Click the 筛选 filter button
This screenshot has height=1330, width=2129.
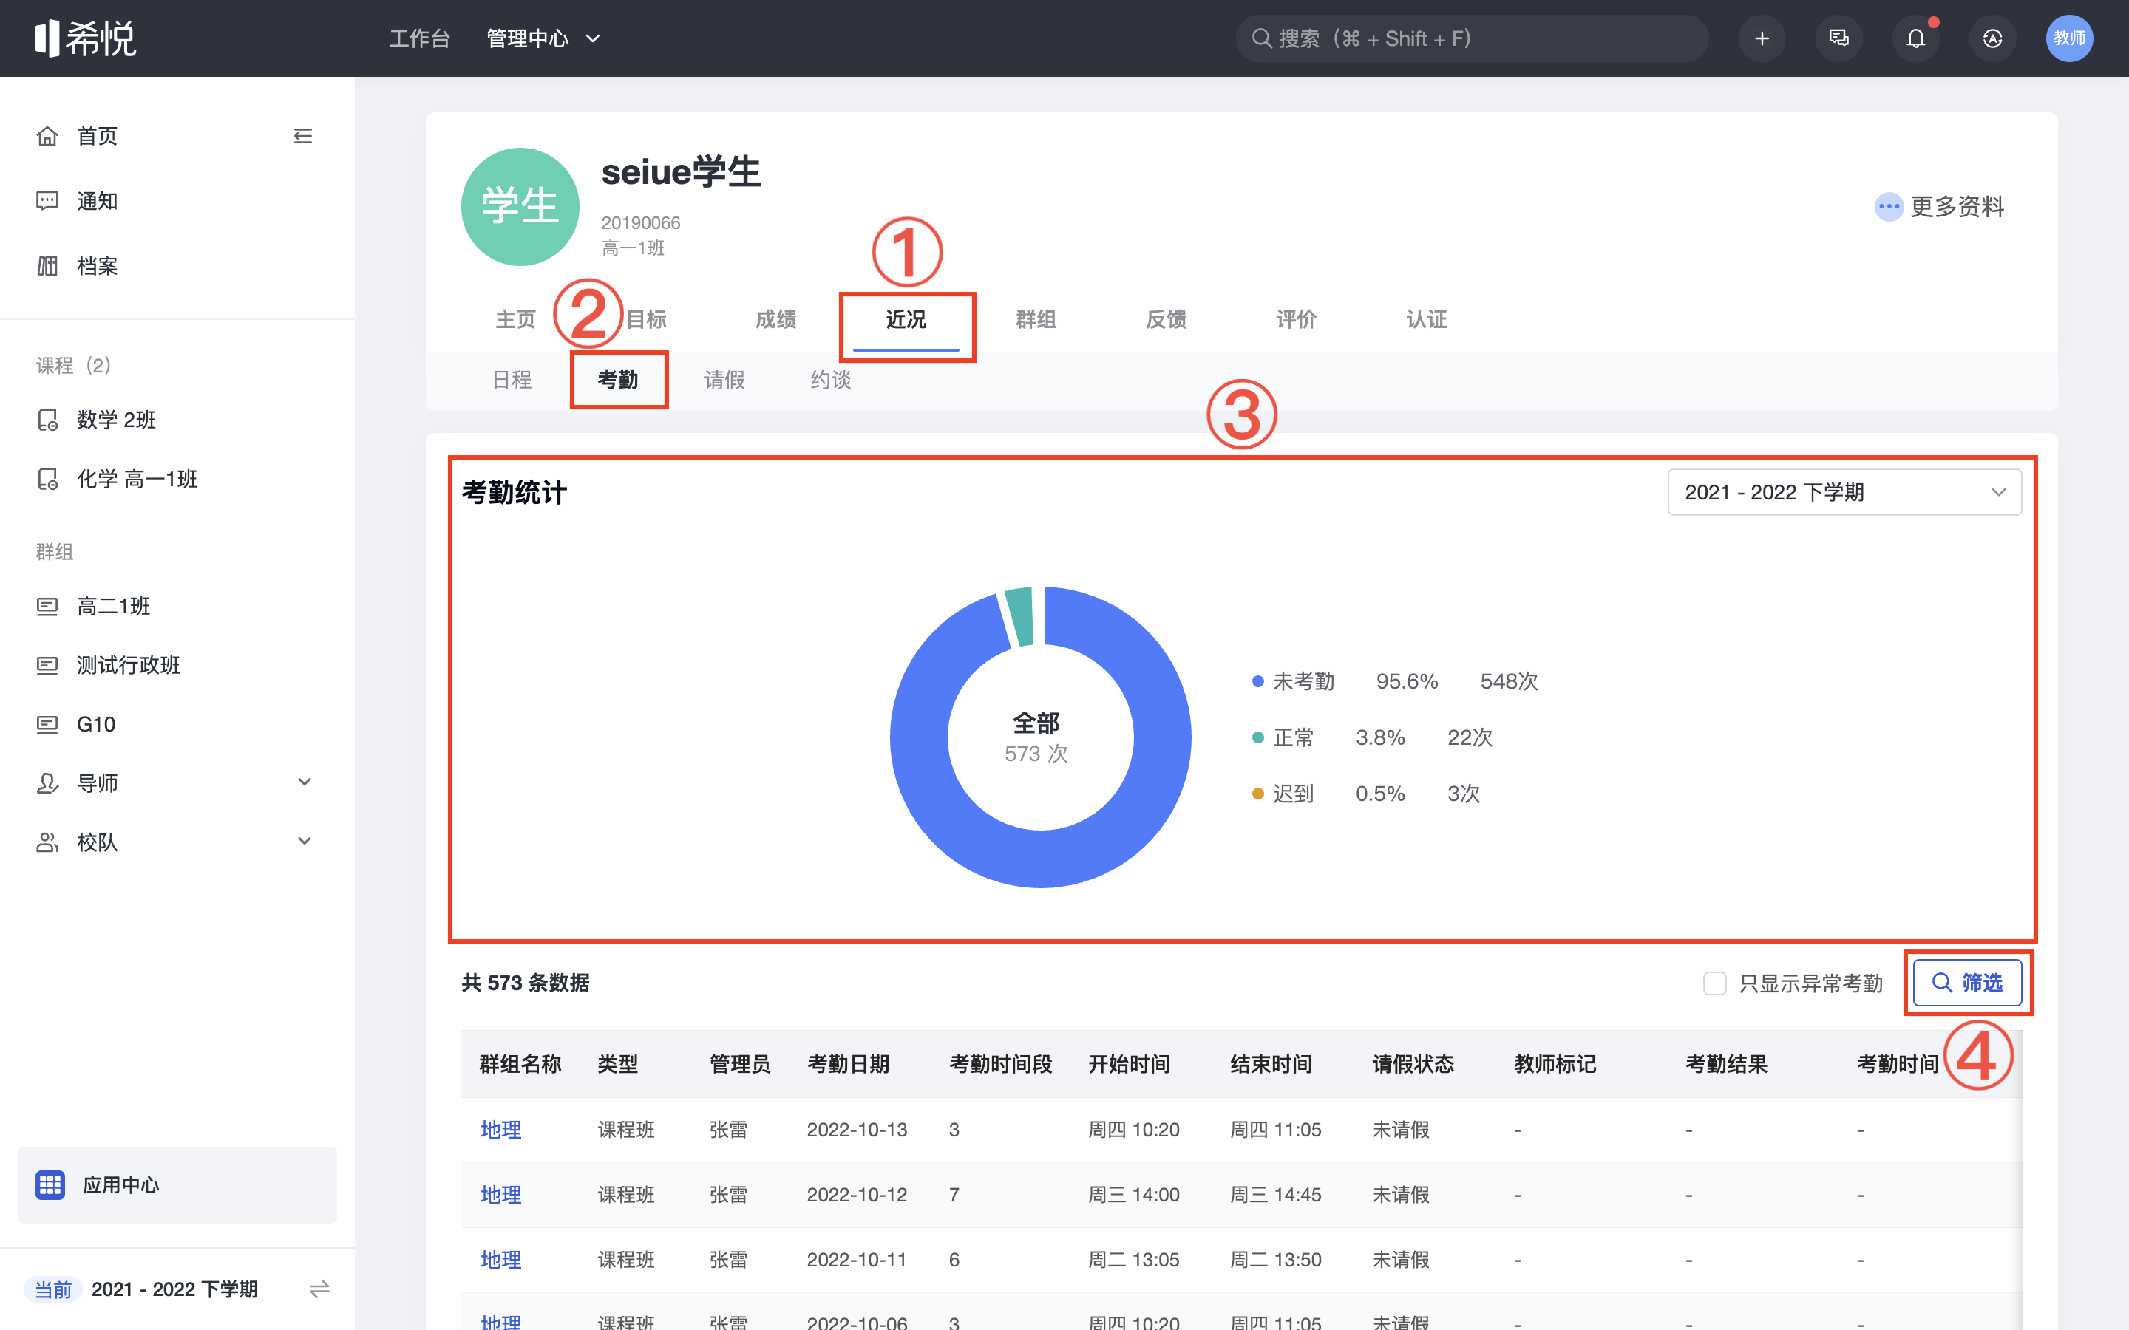click(x=1967, y=983)
